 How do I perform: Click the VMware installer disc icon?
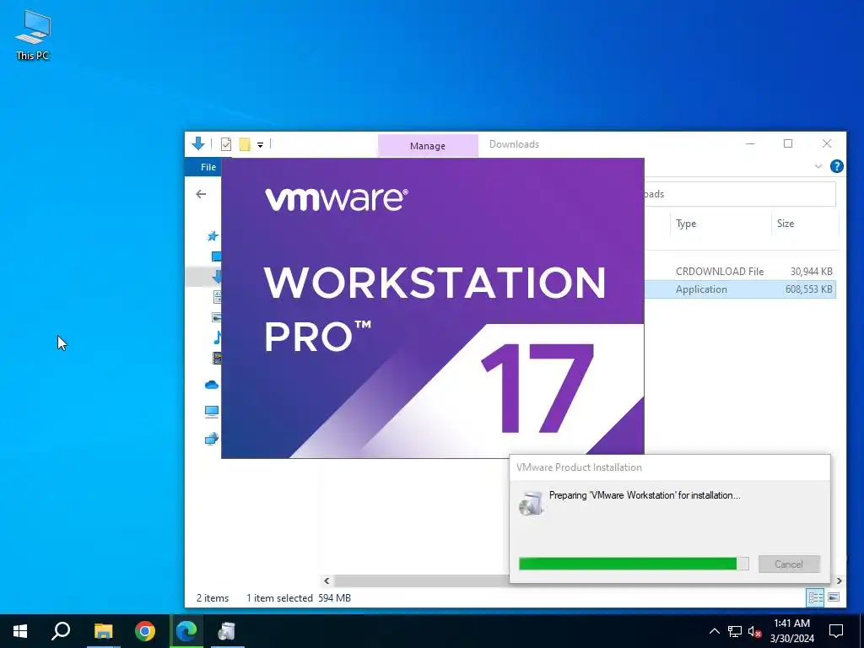click(532, 503)
